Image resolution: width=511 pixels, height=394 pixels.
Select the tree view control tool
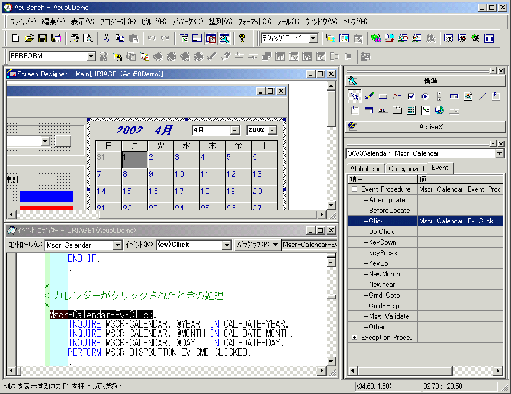point(426,111)
